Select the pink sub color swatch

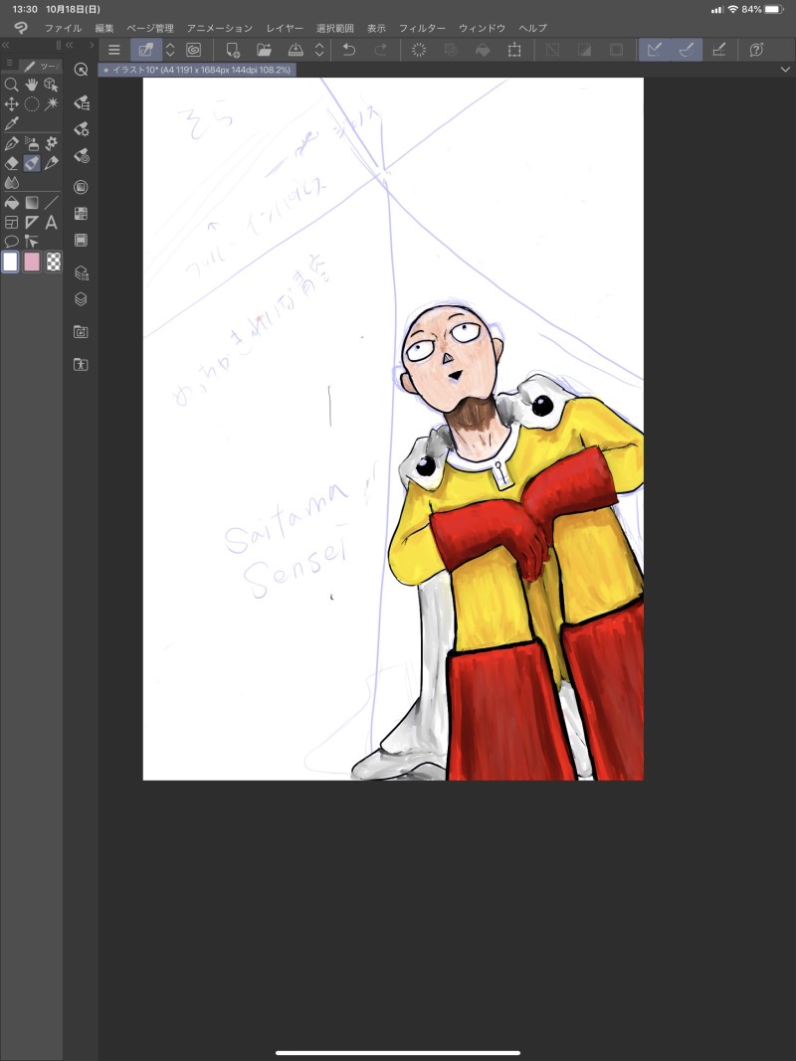tap(32, 262)
